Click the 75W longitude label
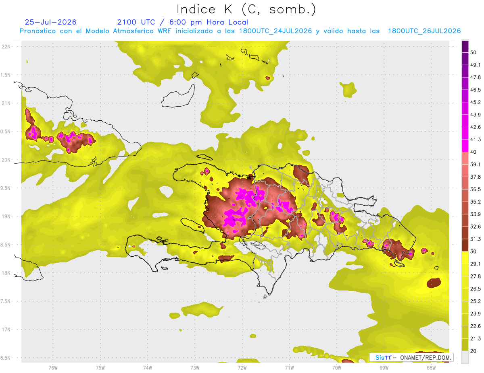 coord(100,367)
